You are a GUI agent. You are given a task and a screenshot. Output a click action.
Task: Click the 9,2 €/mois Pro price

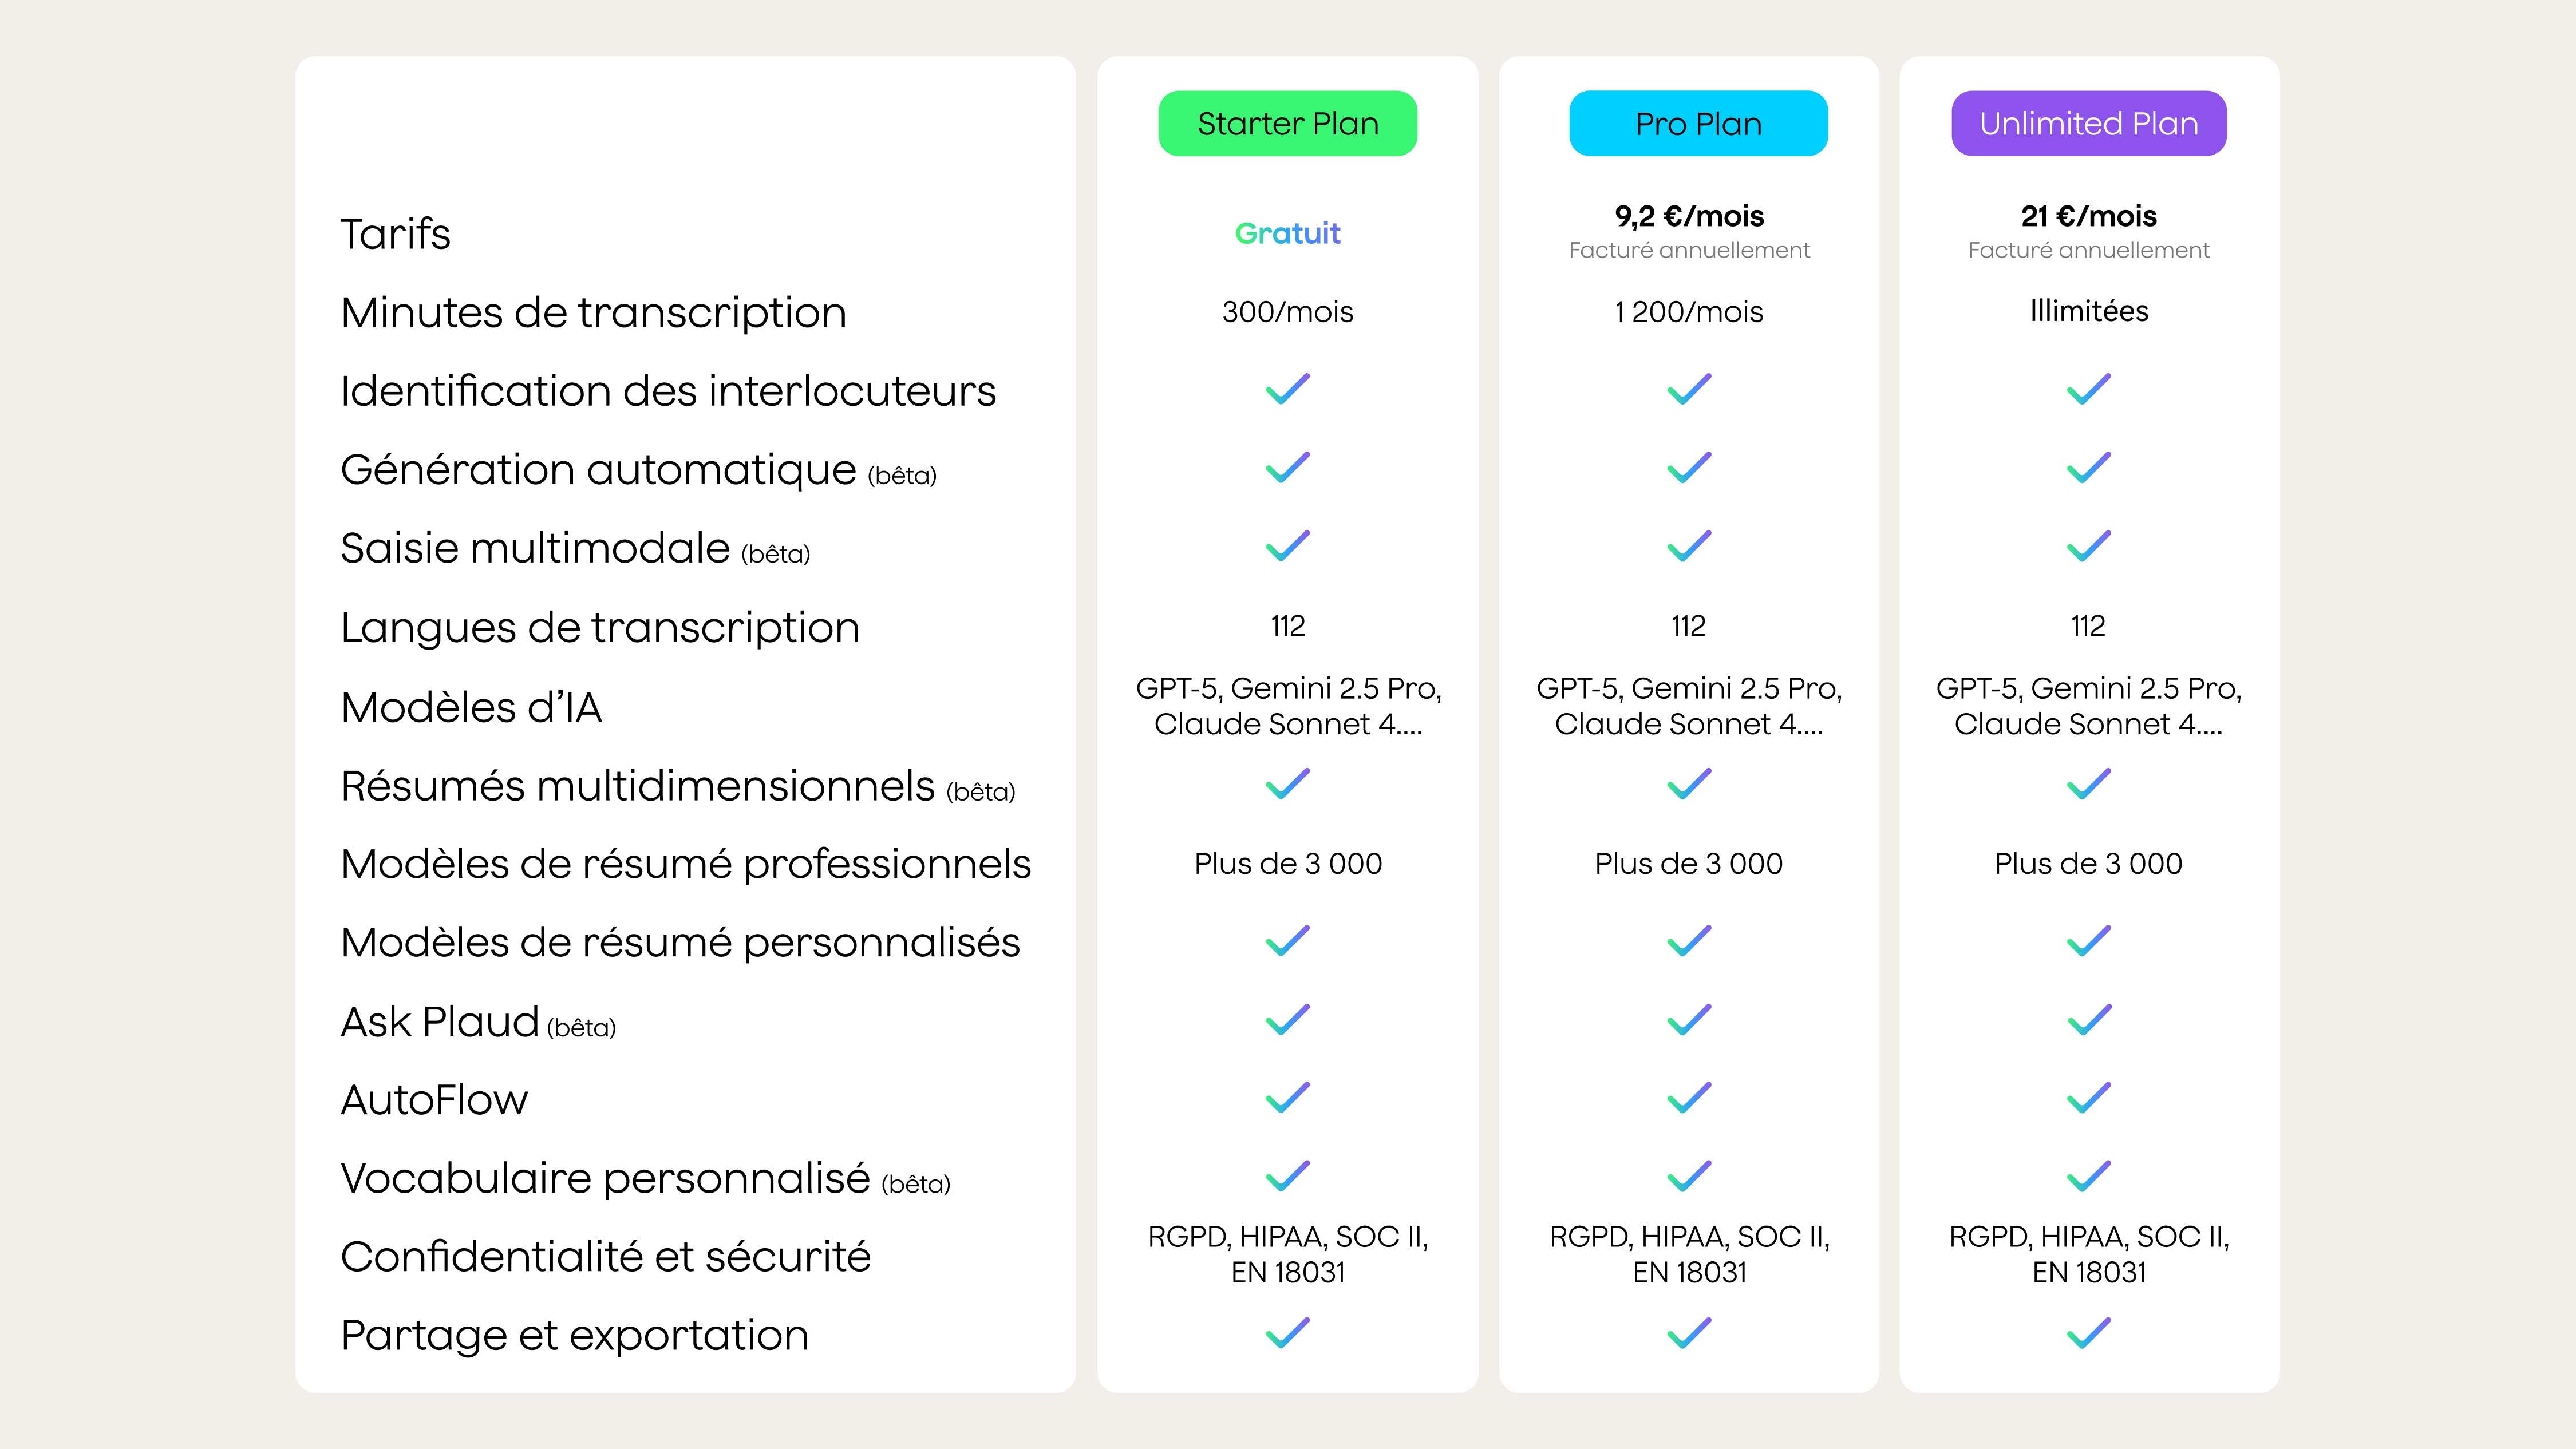pos(1689,216)
